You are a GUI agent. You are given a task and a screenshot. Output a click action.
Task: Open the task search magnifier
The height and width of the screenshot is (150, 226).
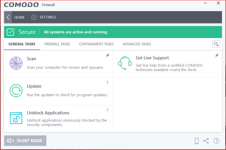[216, 44]
